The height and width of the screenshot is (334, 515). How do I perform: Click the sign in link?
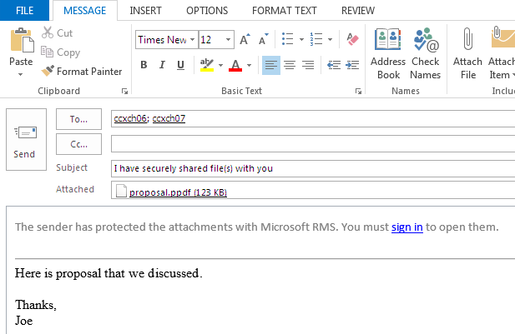406,227
